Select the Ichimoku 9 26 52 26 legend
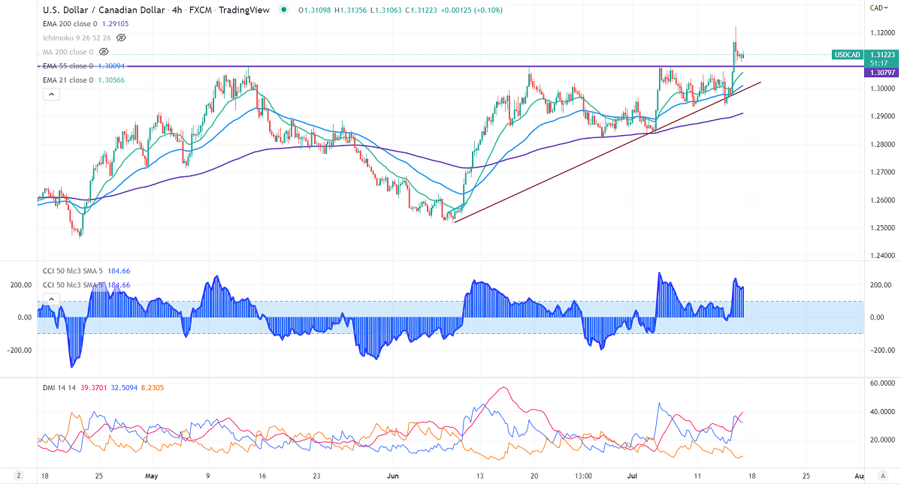 point(77,38)
